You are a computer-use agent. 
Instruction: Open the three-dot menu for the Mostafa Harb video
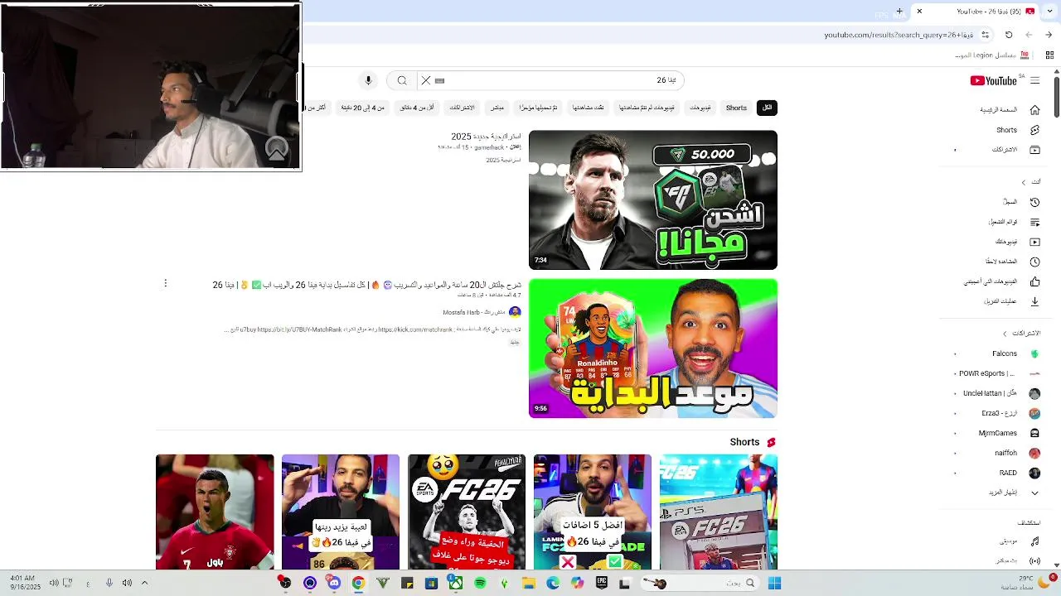[x=165, y=284]
